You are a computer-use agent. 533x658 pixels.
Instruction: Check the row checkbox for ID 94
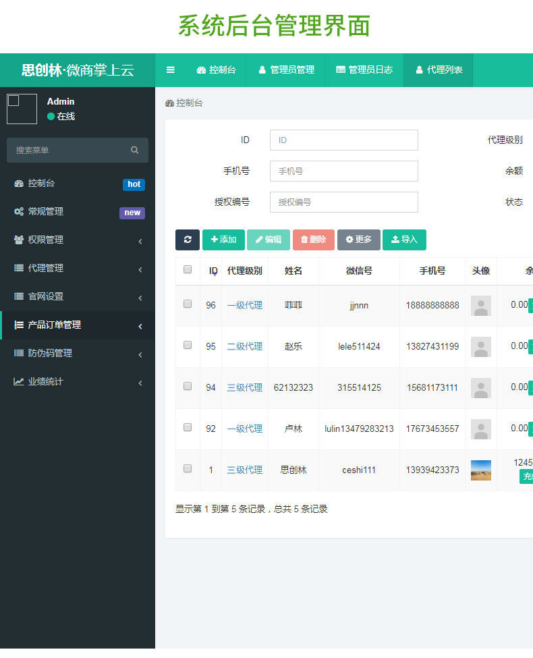(x=188, y=386)
